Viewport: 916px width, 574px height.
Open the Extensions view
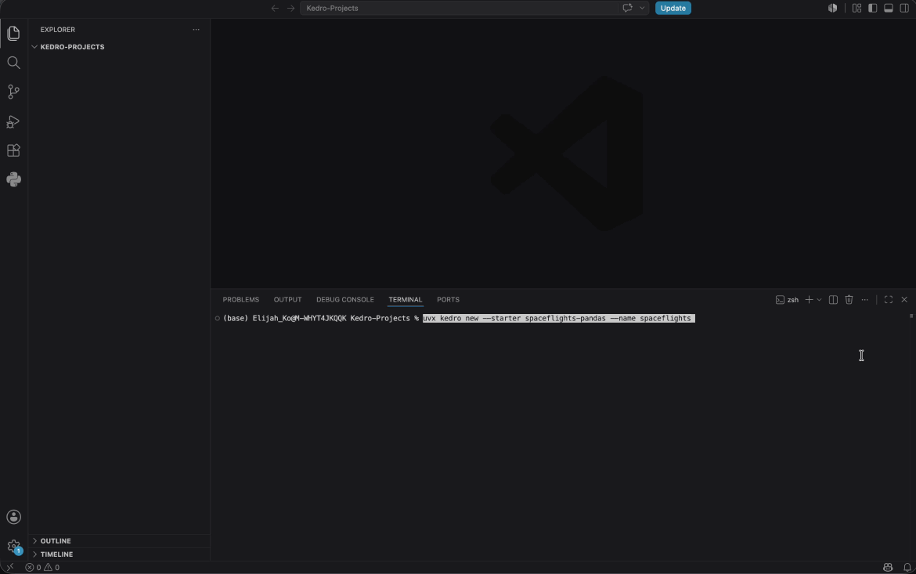pyautogui.click(x=13, y=150)
